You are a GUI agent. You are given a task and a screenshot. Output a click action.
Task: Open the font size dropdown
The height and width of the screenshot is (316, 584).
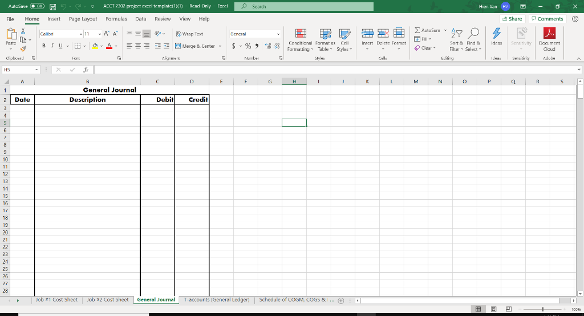(99, 34)
